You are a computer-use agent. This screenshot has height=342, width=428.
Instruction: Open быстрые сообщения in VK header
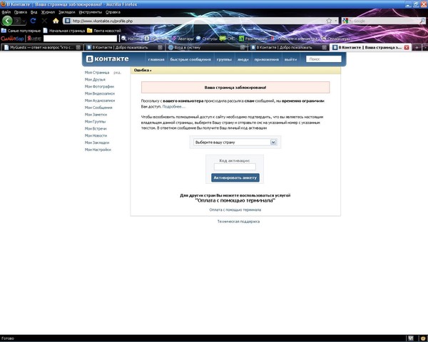coord(190,59)
